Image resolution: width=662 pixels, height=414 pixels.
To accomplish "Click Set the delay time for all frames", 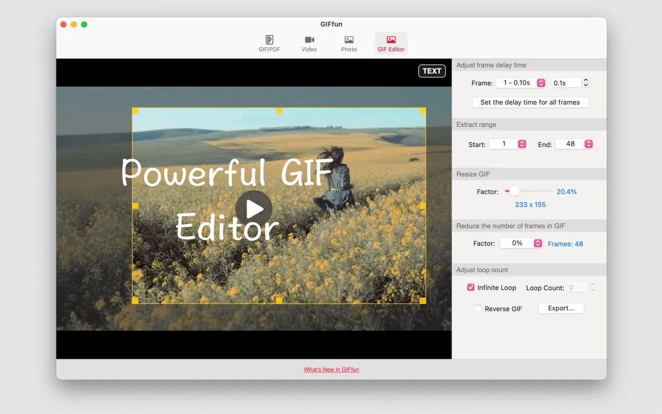I will [x=530, y=102].
